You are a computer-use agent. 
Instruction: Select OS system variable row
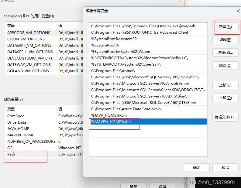point(44,148)
